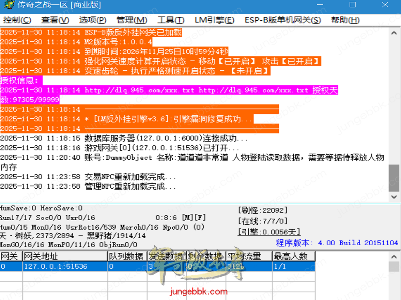Click the gateway list scroll-up arrow
This screenshot has height=300, width=401.
[x=394, y=257]
